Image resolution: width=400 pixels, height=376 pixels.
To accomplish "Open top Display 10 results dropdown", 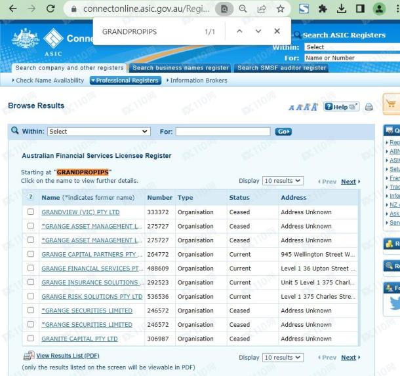I will tap(283, 181).
